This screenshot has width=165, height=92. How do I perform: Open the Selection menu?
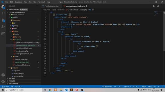tap(18, 2)
